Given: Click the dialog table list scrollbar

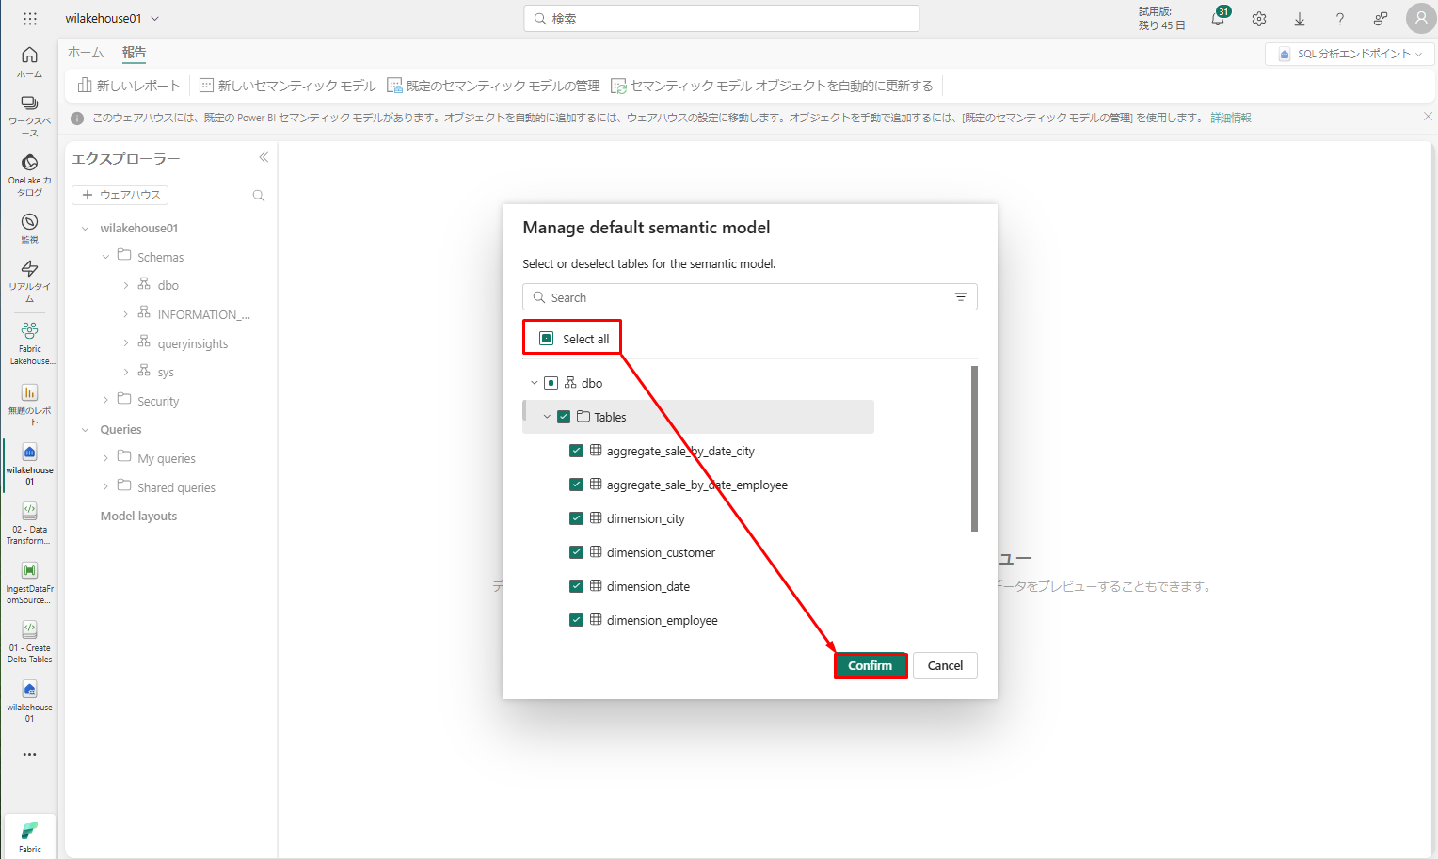Looking at the screenshot, I should pos(974,449).
